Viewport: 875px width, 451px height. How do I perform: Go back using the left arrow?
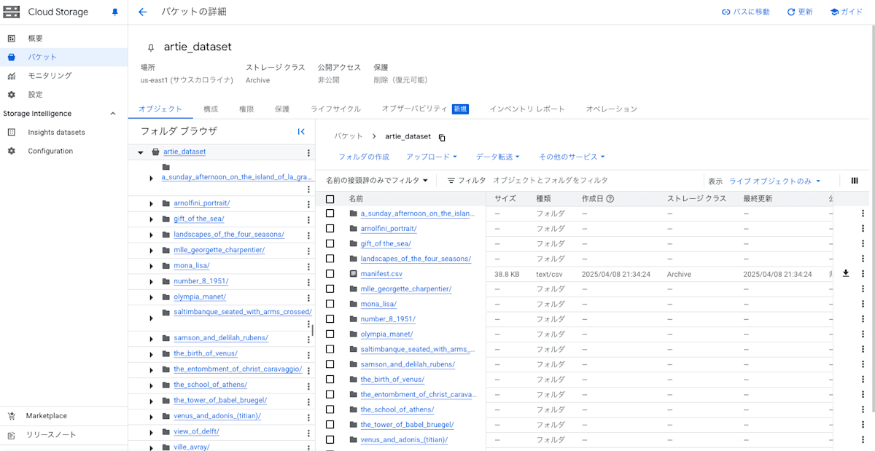tap(142, 12)
